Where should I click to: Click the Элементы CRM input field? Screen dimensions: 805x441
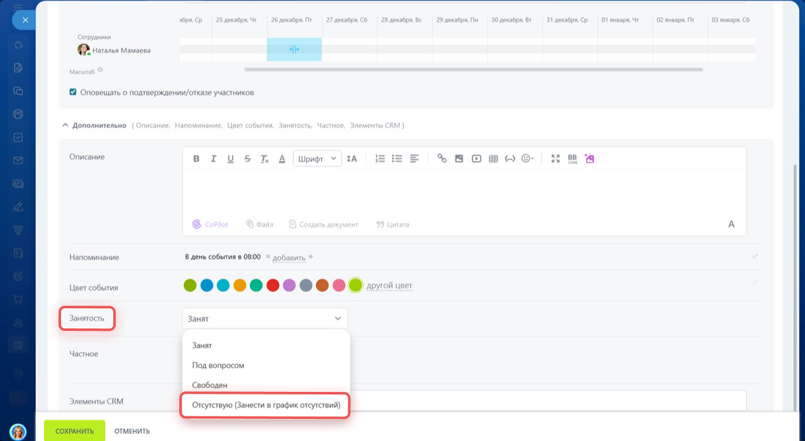click(547, 401)
